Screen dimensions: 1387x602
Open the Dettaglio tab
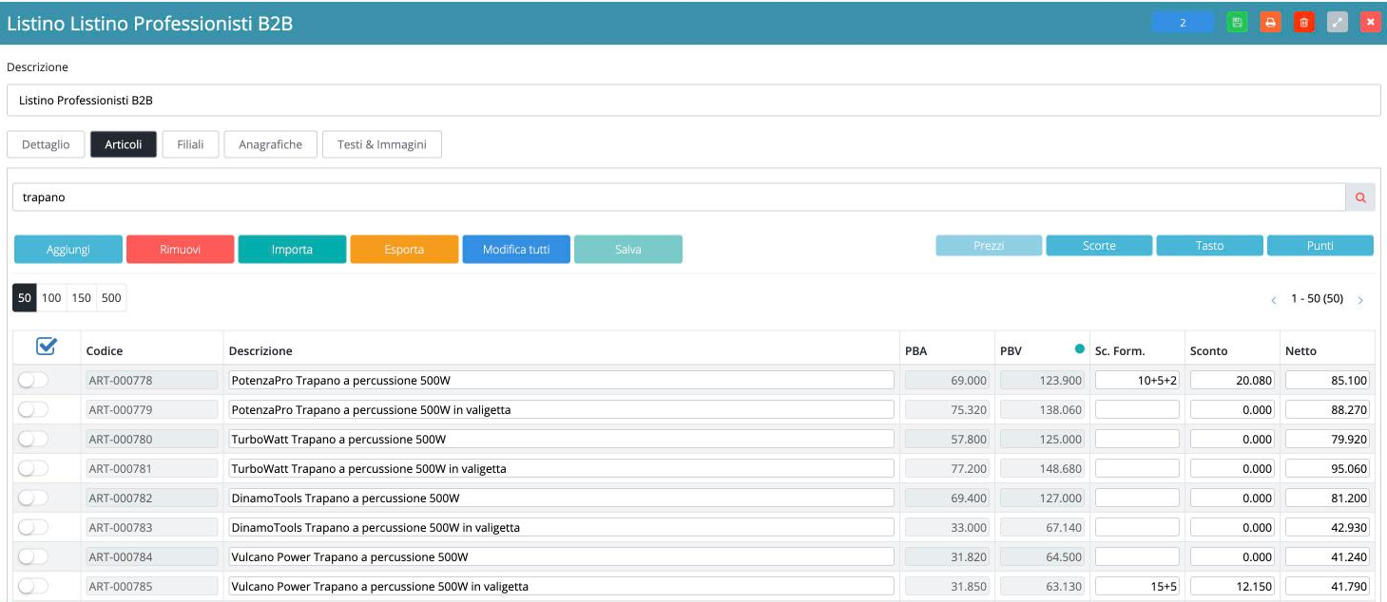(x=46, y=144)
